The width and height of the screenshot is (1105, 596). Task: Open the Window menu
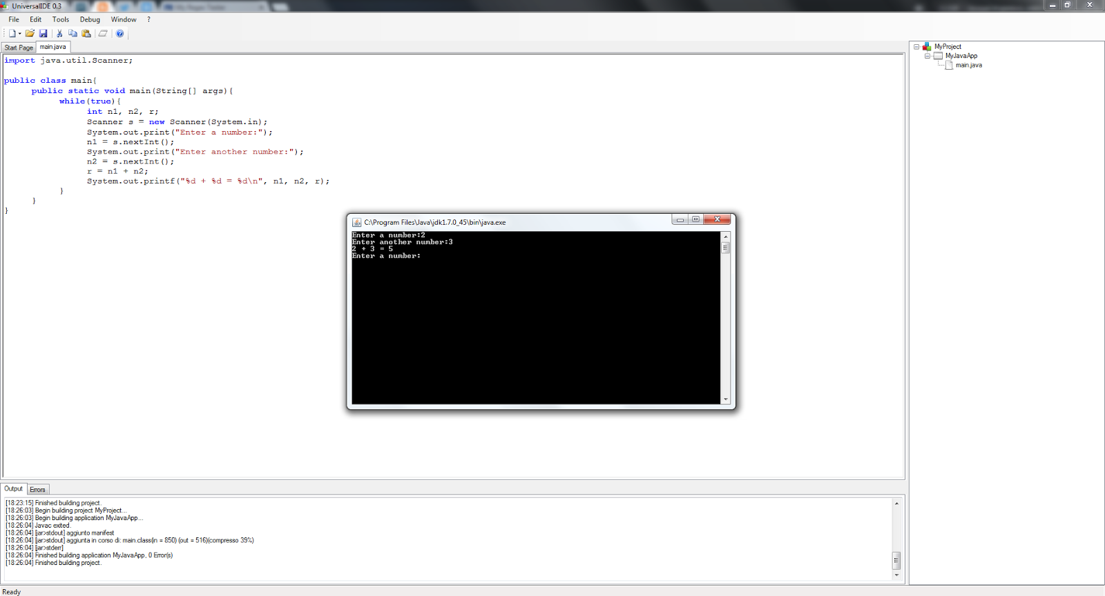pos(124,19)
